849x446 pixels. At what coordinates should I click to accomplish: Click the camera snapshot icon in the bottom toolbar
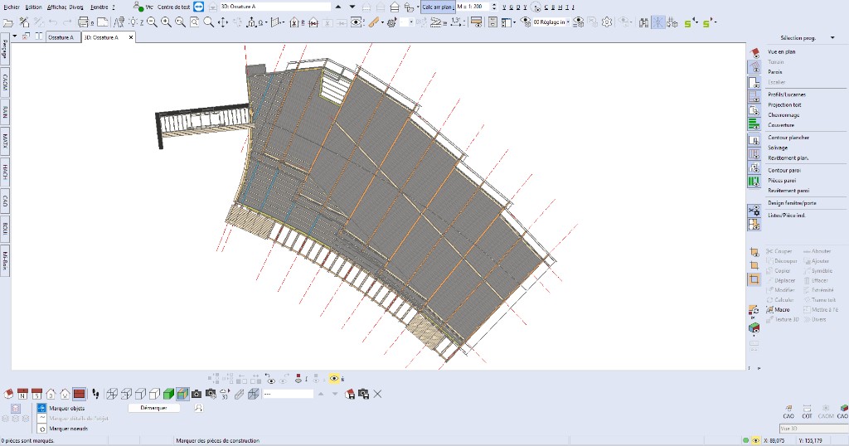(x=196, y=394)
